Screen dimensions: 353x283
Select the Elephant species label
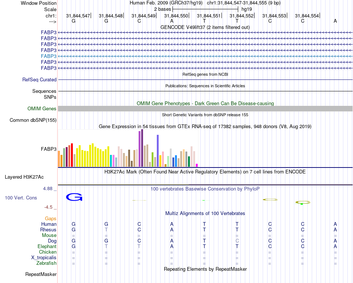[47, 247]
